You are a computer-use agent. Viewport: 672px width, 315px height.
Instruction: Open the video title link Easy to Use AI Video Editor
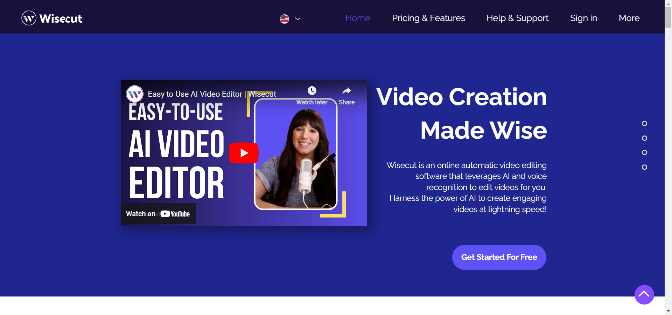[x=211, y=94]
